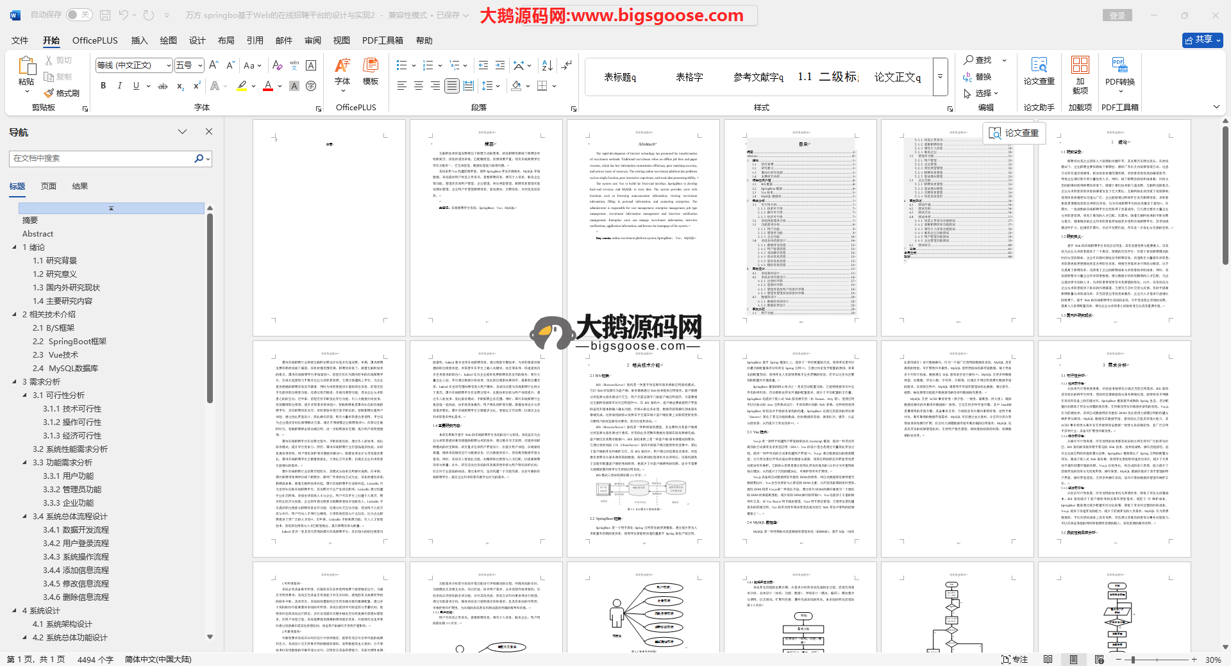Apply bold formatting with the B icon
Viewport: 1231px width, 666px height.
tap(103, 86)
